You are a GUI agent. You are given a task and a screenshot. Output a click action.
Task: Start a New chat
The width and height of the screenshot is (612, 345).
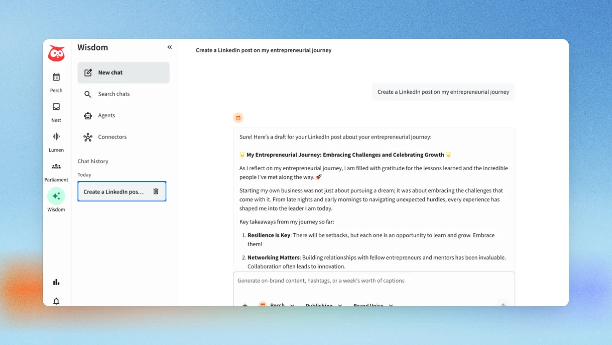(123, 73)
